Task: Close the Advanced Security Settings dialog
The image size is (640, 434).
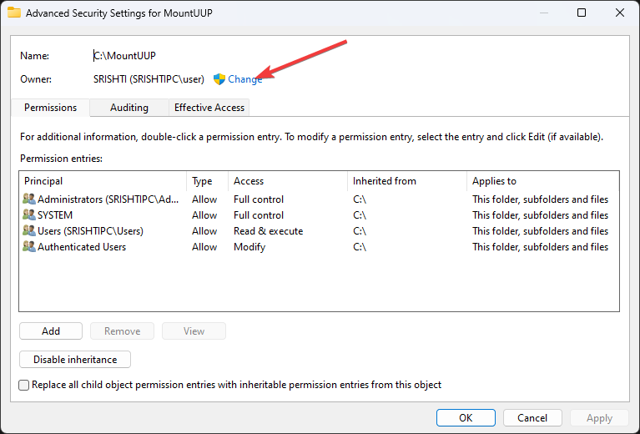Action: coord(619,13)
